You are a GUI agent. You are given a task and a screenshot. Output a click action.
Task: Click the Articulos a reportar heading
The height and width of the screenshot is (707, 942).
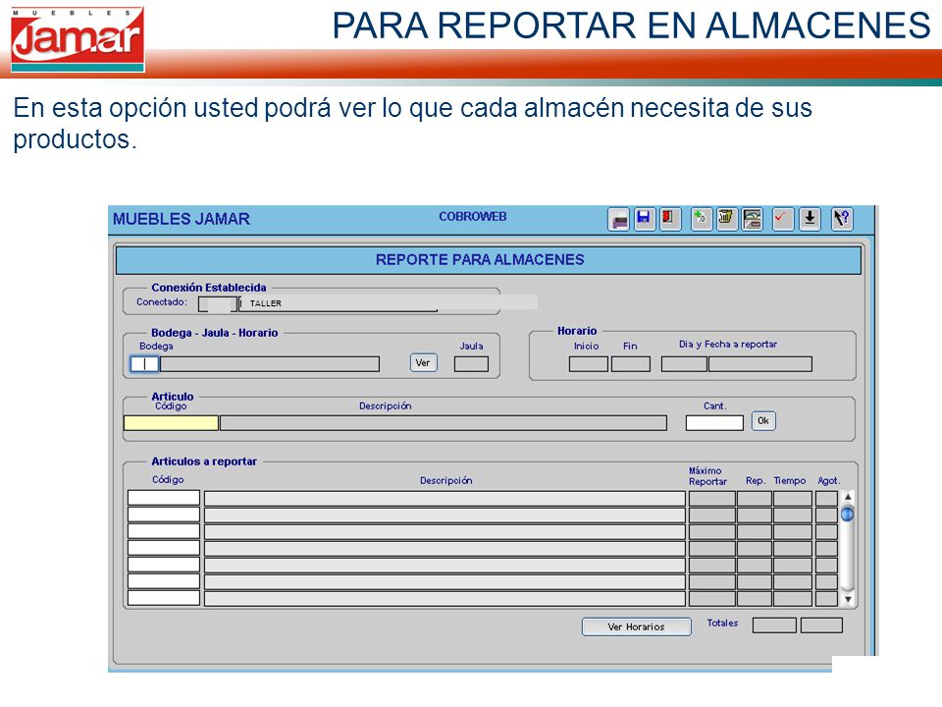click(204, 462)
